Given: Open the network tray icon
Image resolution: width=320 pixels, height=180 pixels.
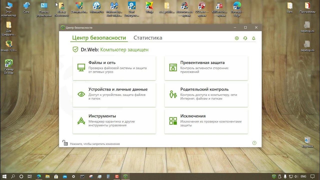Looking at the screenshot, I should (x=290, y=176).
